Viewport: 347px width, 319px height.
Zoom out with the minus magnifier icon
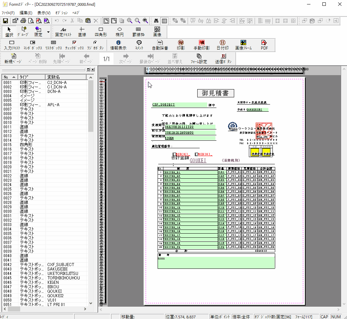(x=137, y=21)
